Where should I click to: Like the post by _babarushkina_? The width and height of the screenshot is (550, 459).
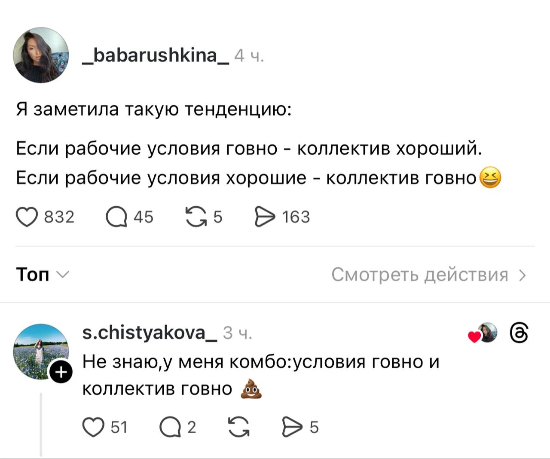[27, 217]
